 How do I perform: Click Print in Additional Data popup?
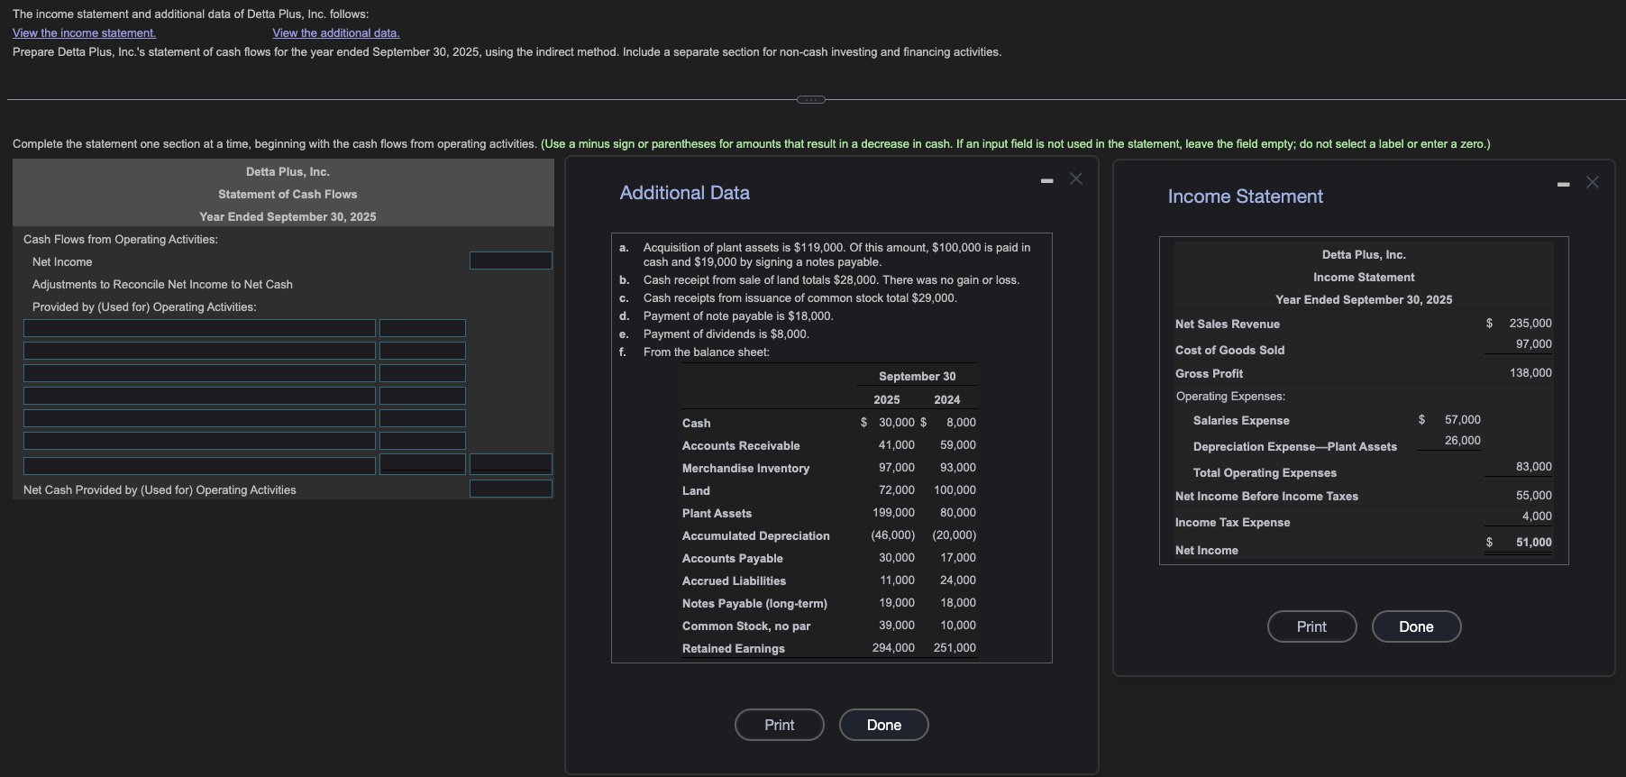[780, 725]
